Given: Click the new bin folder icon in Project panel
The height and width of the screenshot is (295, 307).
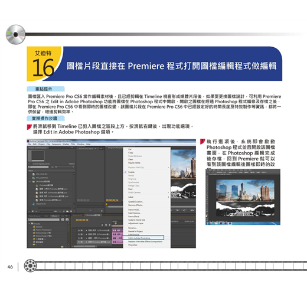Looking at the screenshot, I should pos(67,211).
